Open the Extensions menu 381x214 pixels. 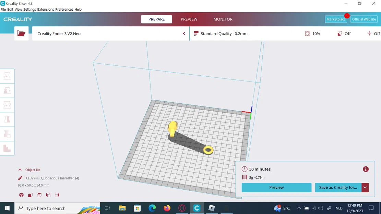46,10
